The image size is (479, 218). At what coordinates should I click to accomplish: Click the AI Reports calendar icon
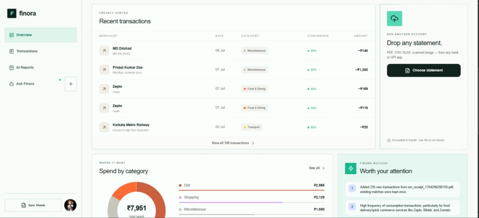[x=12, y=68]
